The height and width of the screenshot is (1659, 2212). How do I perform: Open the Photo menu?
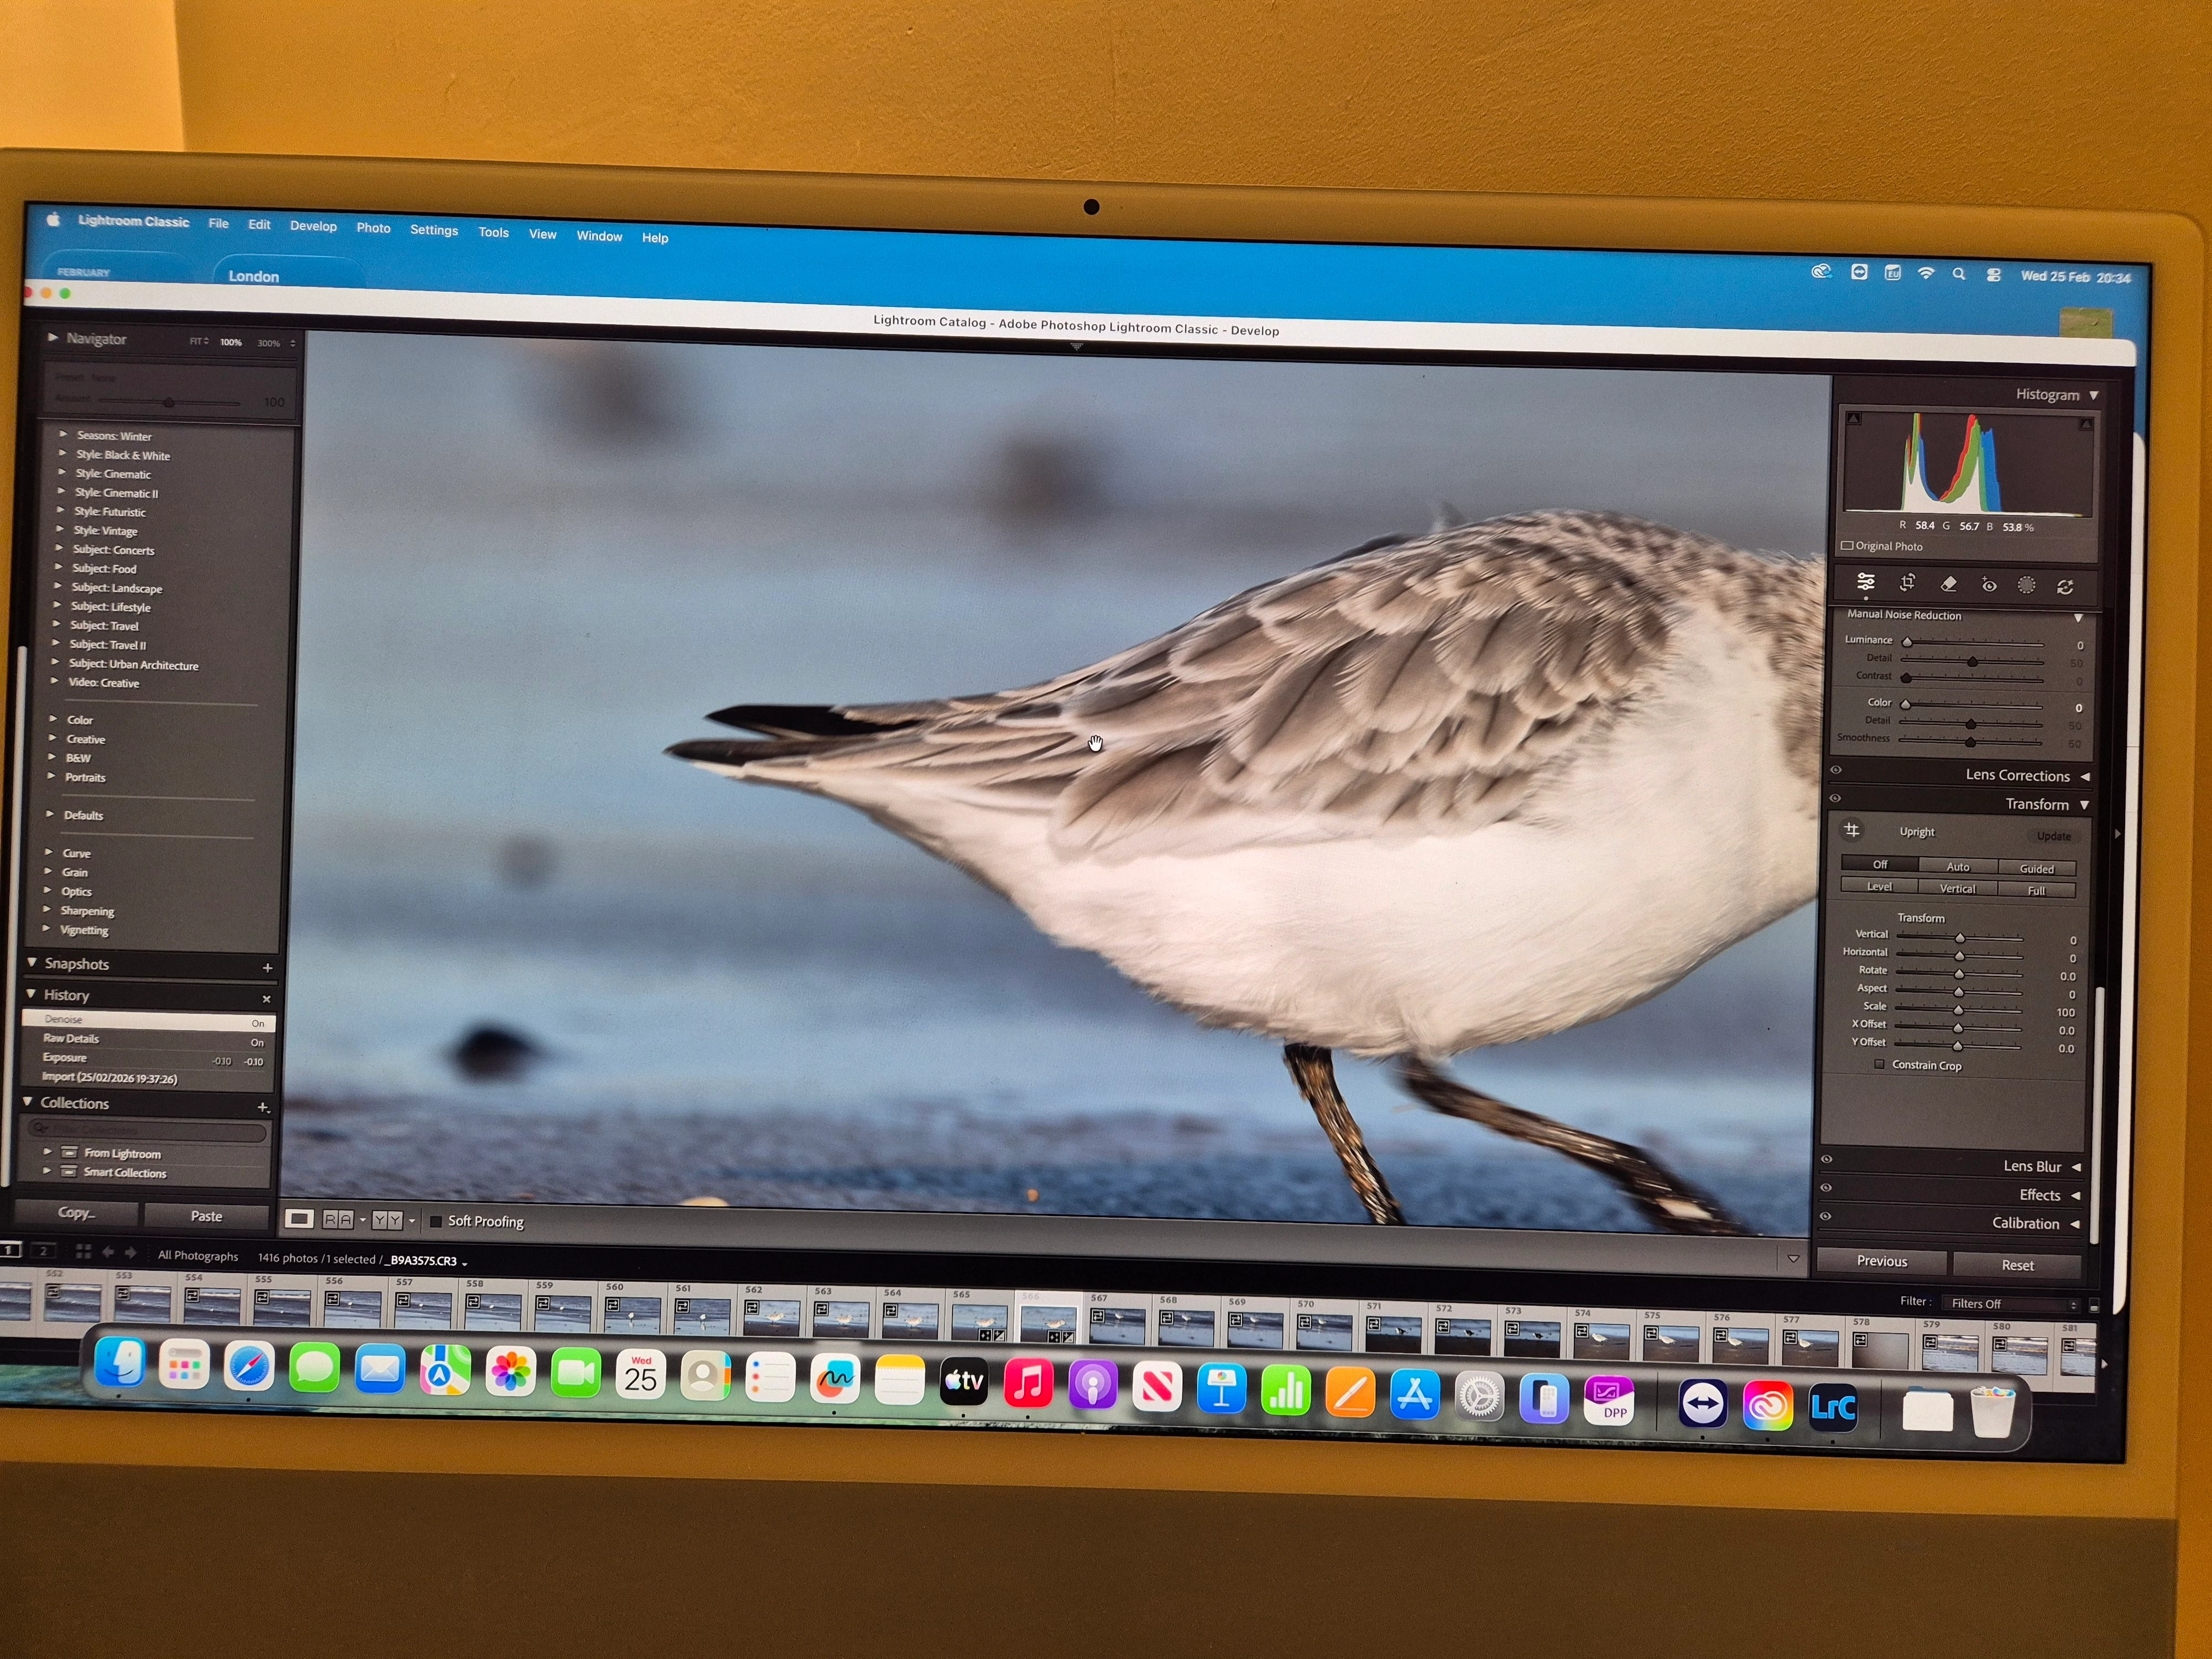coord(373,228)
